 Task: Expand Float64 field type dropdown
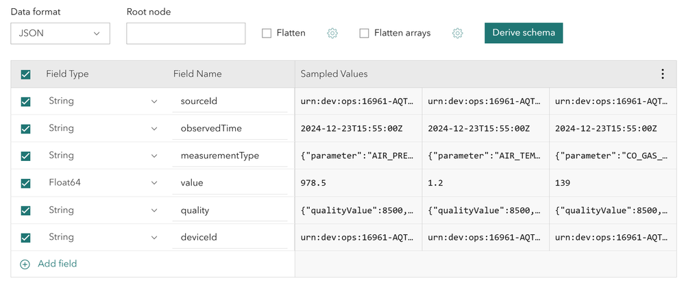pyautogui.click(x=154, y=183)
